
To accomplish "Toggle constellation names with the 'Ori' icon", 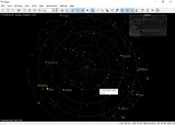I will [x=102, y=10].
